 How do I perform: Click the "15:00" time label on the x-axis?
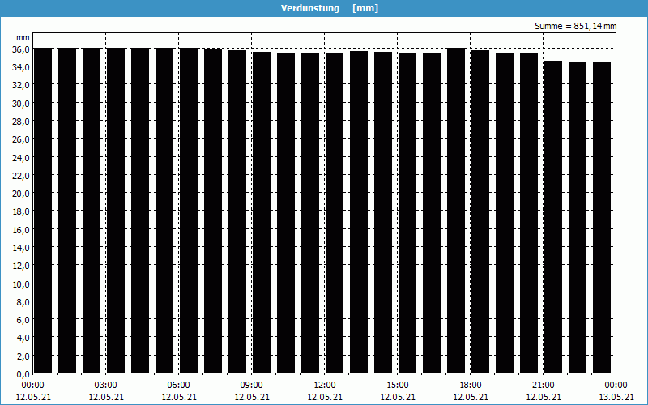pos(398,386)
